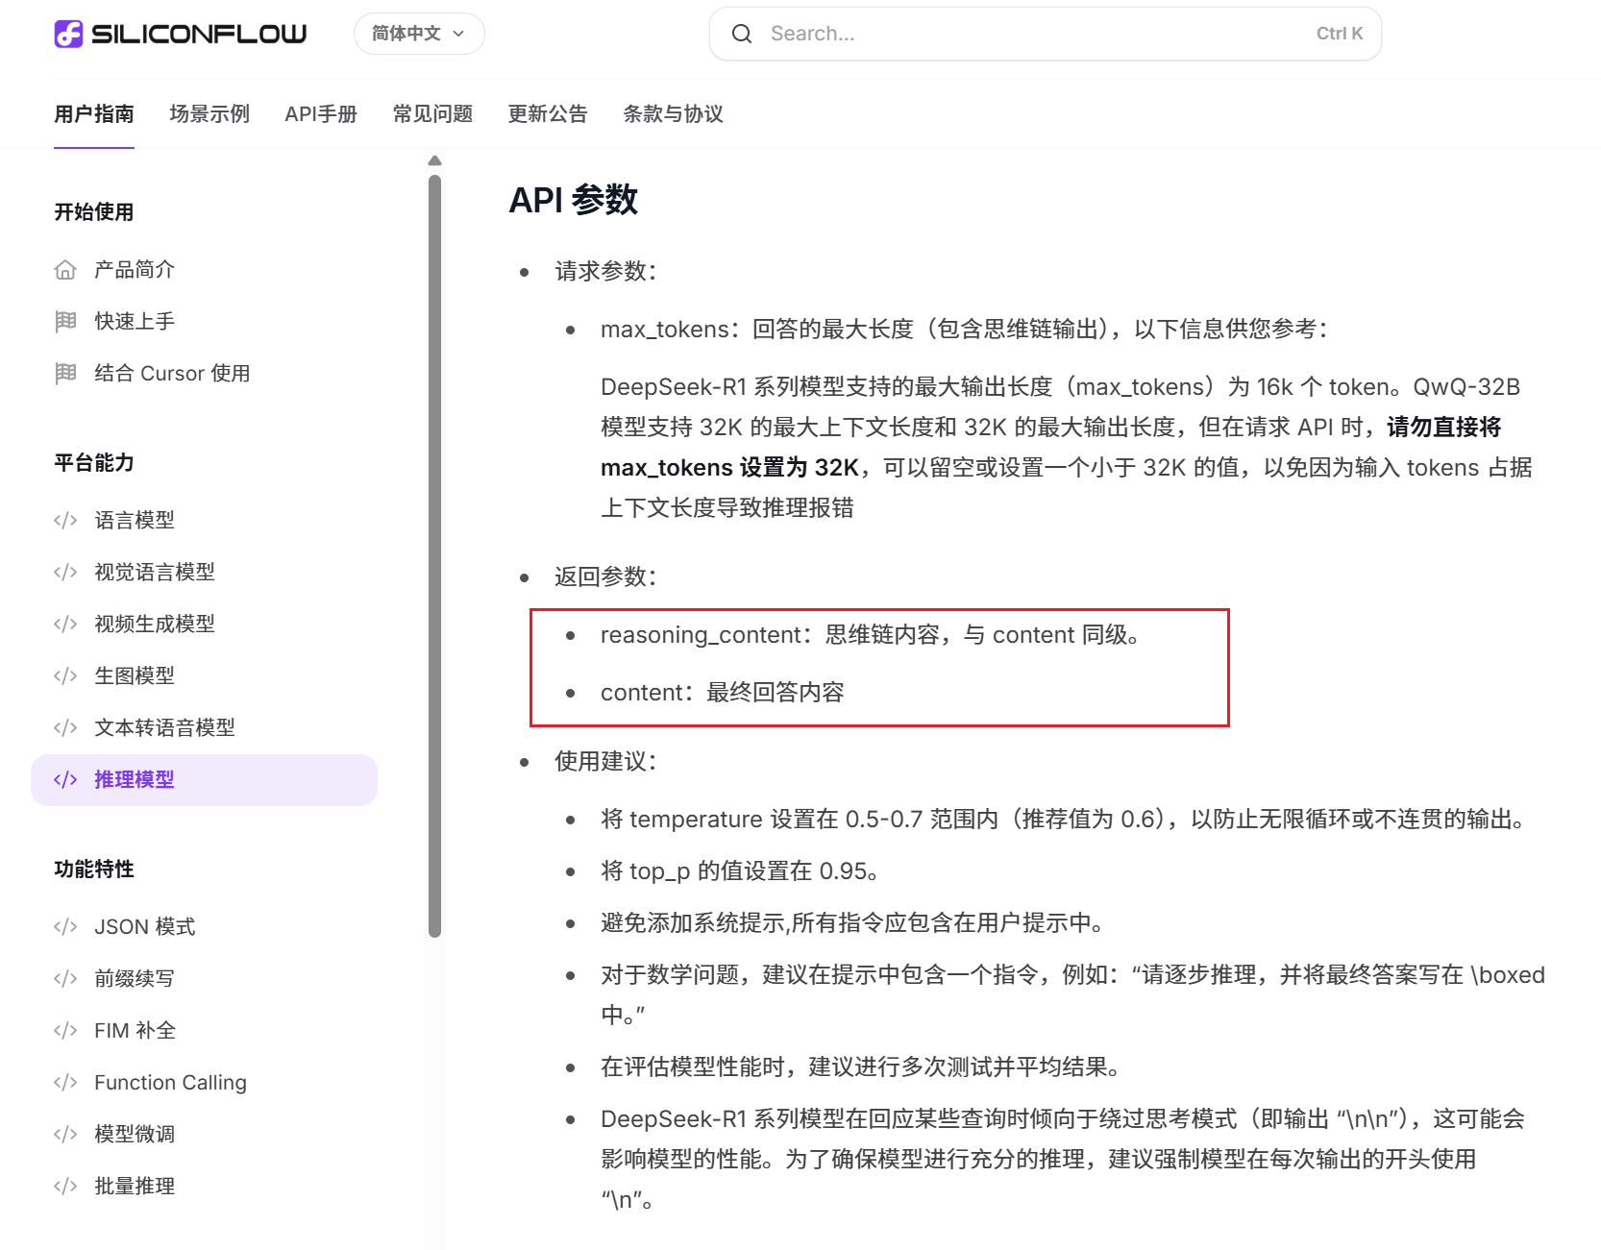Select the 用户指南 tab

tap(94, 113)
